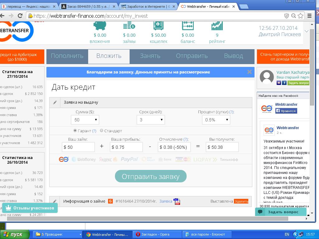Select the Стандарт radio option
The height and width of the screenshot is (239, 319).
102,130
